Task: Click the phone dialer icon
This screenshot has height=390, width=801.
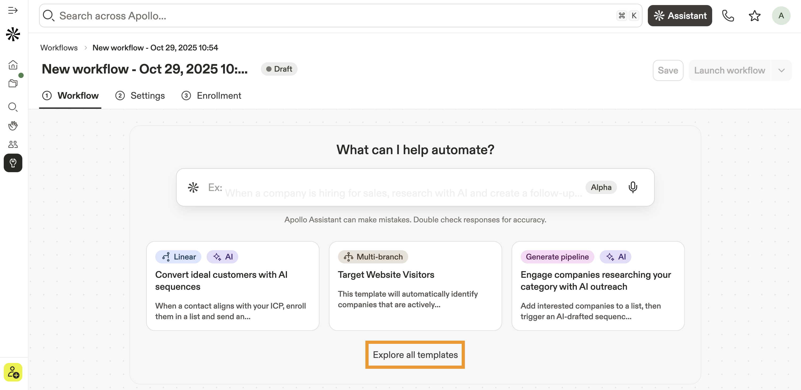Action: [728, 16]
